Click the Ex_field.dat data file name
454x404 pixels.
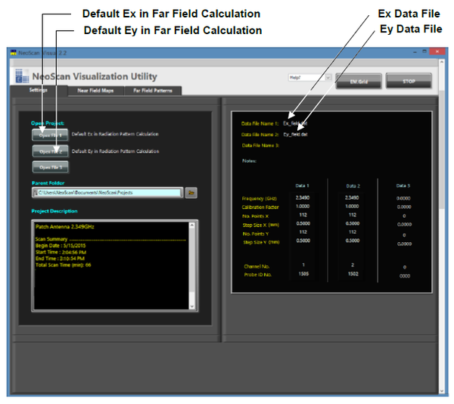pyautogui.click(x=295, y=123)
